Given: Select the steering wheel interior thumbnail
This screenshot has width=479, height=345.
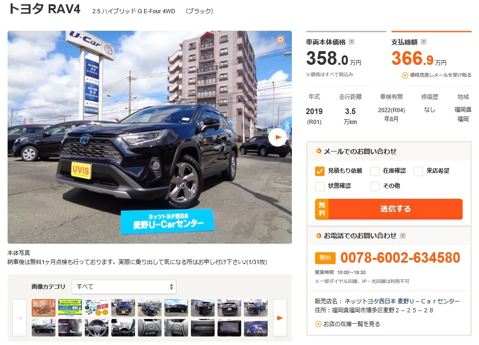Looking at the screenshot, I should pyautogui.click(x=97, y=327).
